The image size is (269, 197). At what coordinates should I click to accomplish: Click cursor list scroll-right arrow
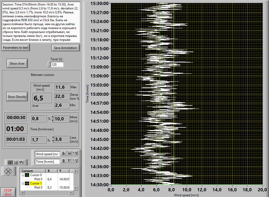[x=71, y=193]
